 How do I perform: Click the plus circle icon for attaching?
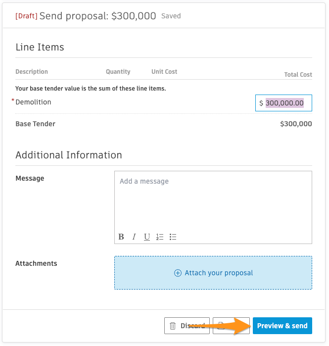coord(178,273)
